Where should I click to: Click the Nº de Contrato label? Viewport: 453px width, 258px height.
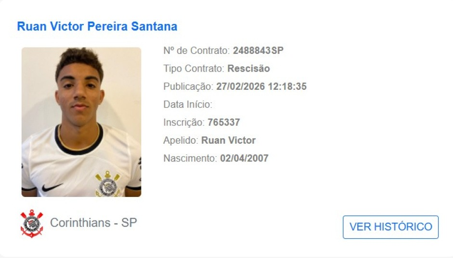tap(196, 50)
